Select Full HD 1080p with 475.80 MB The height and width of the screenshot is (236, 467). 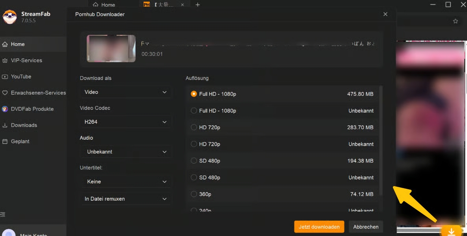[x=282, y=94]
